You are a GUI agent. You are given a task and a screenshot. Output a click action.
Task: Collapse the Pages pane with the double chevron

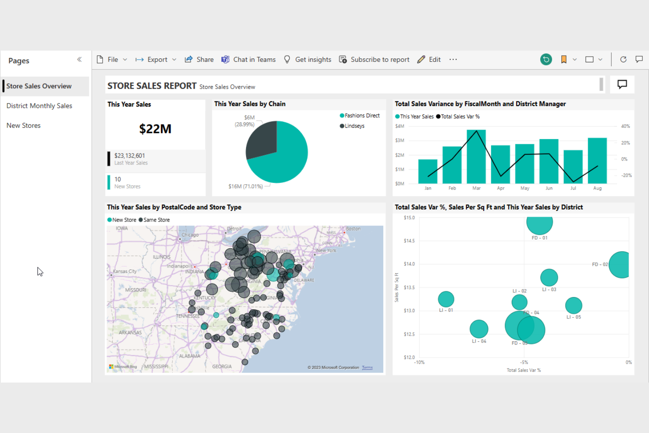click(x=79, y=59)
